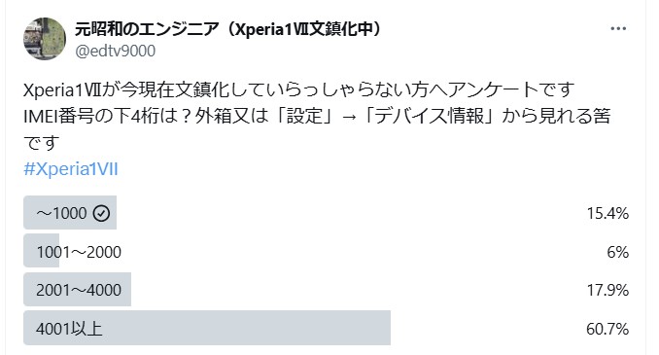
Task: Click the 60.7% poll result value
Action: click(607, 329)
